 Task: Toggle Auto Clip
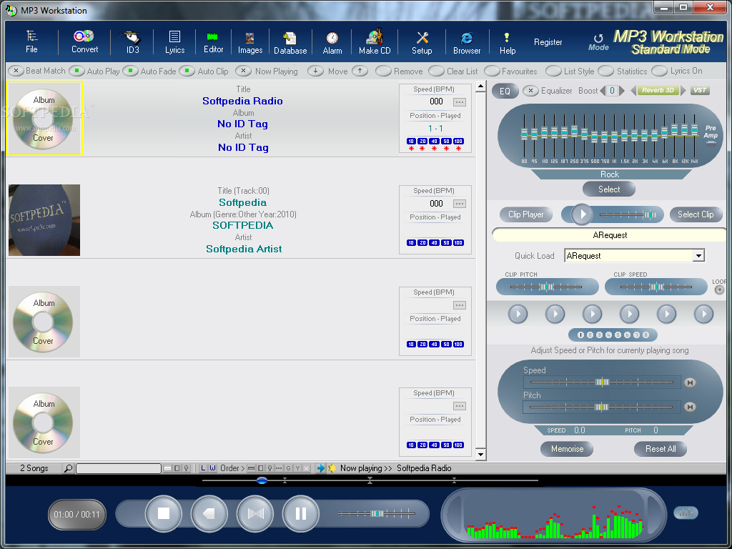click(x=187, y=71)
